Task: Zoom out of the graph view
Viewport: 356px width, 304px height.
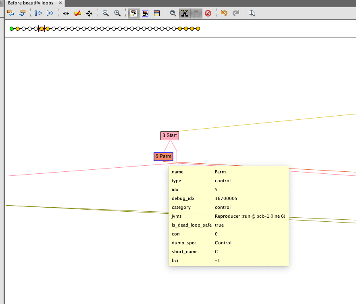Action: pos(106,13)
